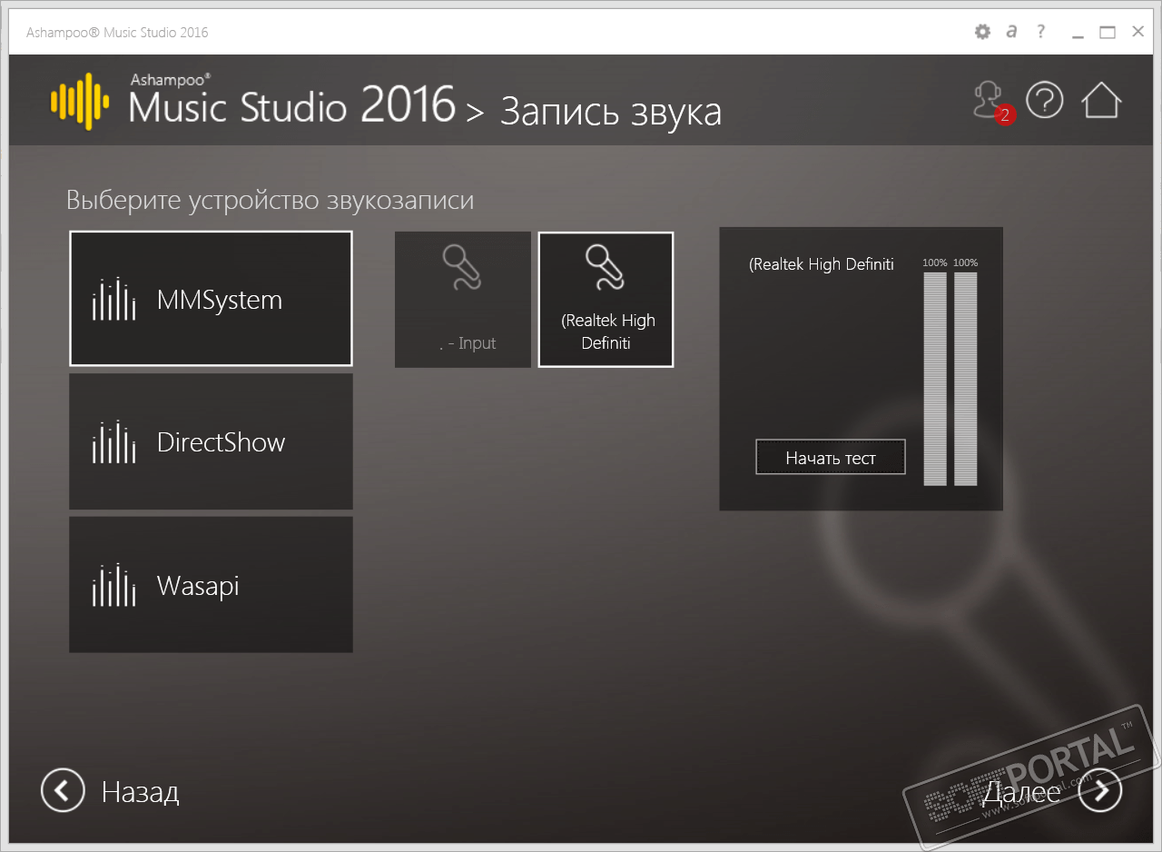Click the 'Выберите устройство звукозаписи' heading
The height and width of the screenshot is (852, 1162).
[x=271, y=200]
